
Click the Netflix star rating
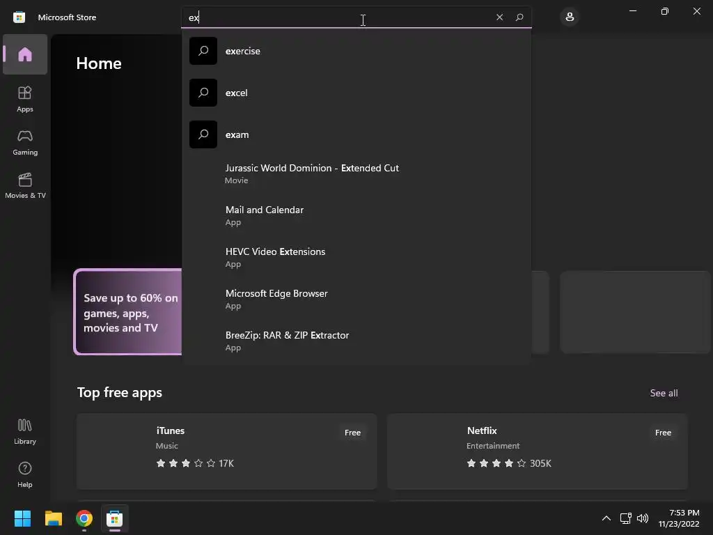pos(496,463)
